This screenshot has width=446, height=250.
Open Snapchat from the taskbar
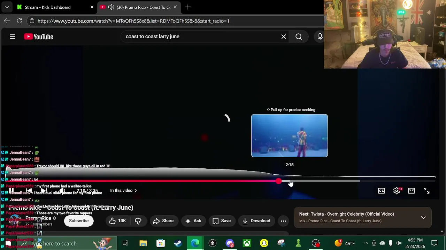[x=264, y=243]
